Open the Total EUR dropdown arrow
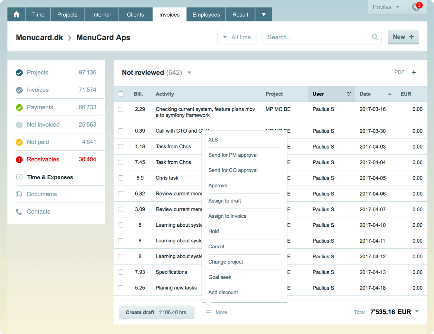Viewport: 434px width, 334px height. [417, 312]
